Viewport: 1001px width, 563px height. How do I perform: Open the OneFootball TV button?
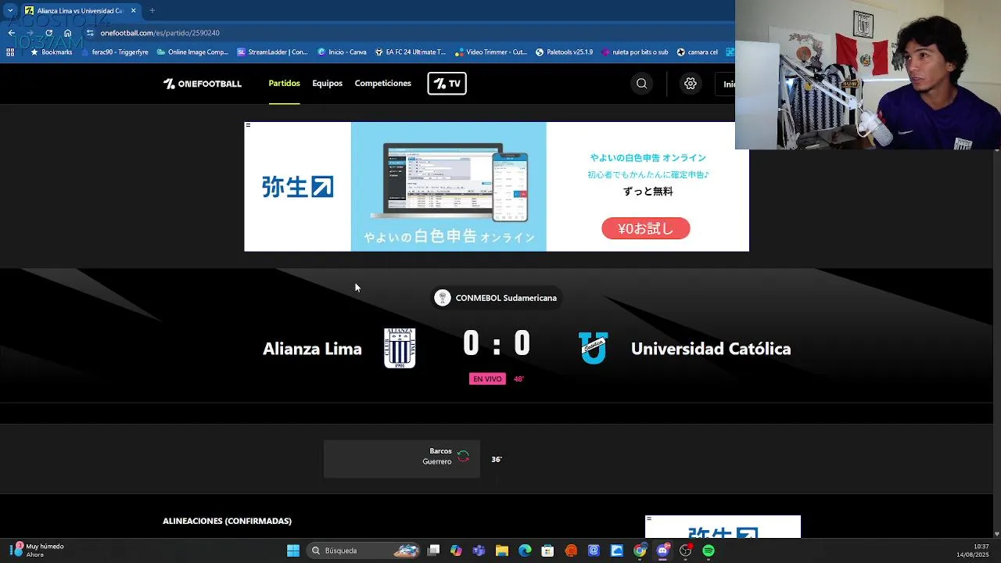click(447, 84)
